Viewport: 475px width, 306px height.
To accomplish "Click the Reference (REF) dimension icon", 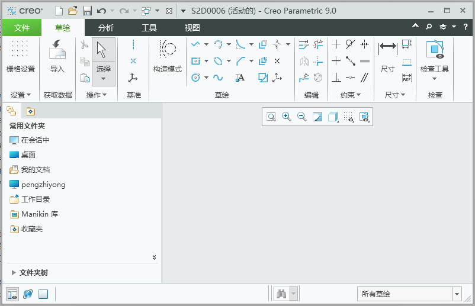I will point(407,78).
